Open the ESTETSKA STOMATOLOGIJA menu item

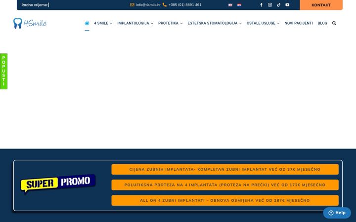point(213,23)
